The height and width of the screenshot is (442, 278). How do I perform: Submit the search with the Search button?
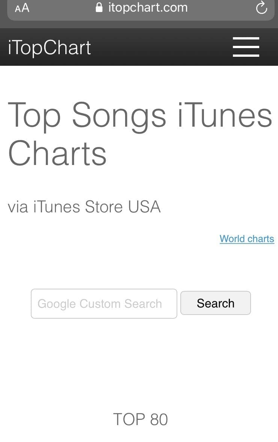216,303
